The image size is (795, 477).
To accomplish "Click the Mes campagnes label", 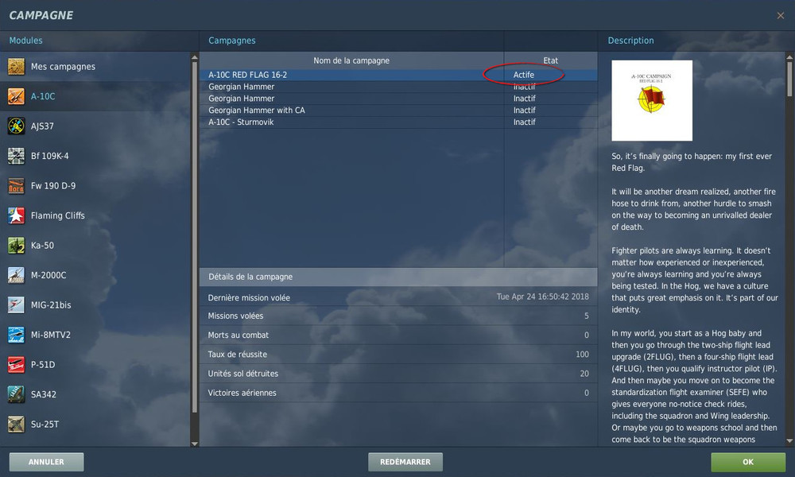I will pyautogui.click(x=63, y=67).
